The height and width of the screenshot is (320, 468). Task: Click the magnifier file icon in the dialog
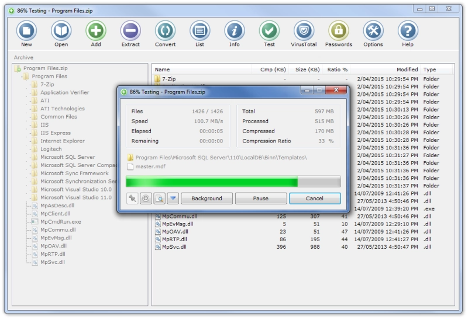pos(159,199)
